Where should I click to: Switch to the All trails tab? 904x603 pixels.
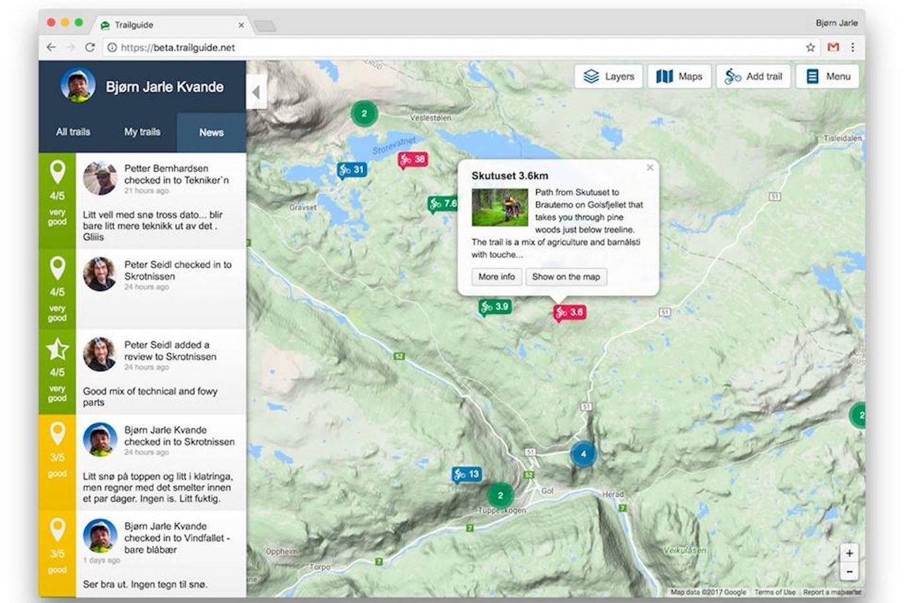[73, 132]
